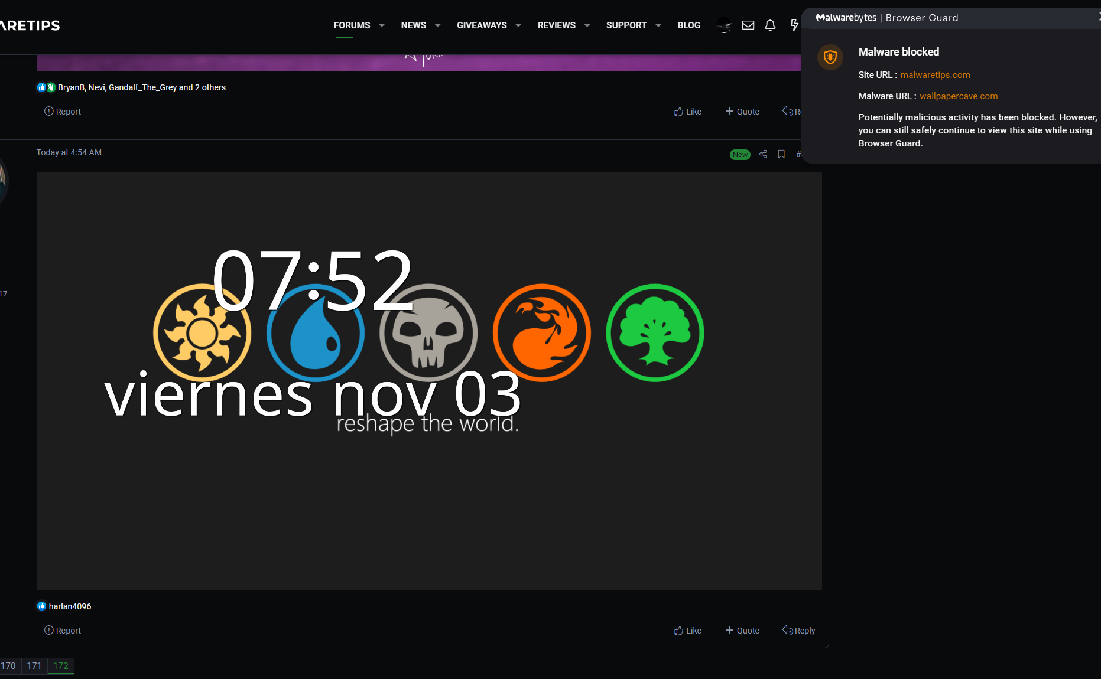1101x679 pixels.
Task: Like the post liked by harlan4096
Action: [x=688, y=631]
